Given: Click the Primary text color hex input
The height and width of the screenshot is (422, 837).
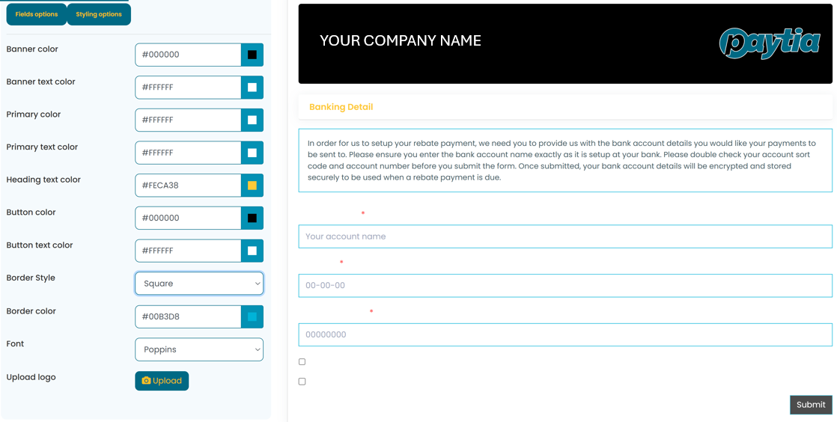Looking at the screenshot, I should (189, 153).
